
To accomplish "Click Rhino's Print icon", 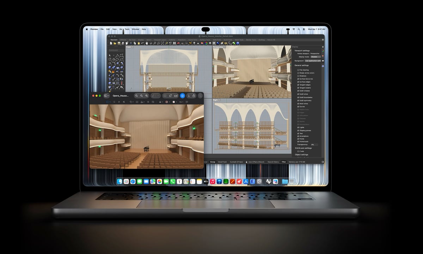I will click(123, 43).
